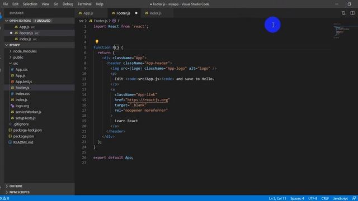Click the Ln 5, Col 11 status item
The height and width of the screenshot is (201, 358).
277,199
